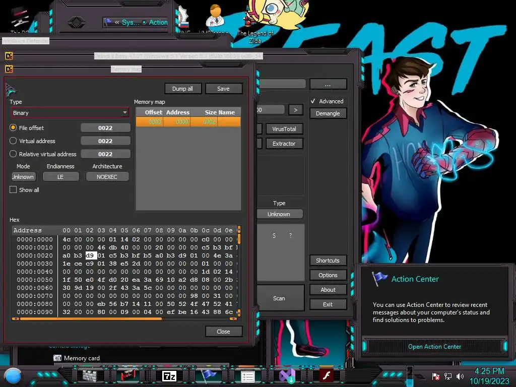Select the highlighted memory map row

pos(188,122)
